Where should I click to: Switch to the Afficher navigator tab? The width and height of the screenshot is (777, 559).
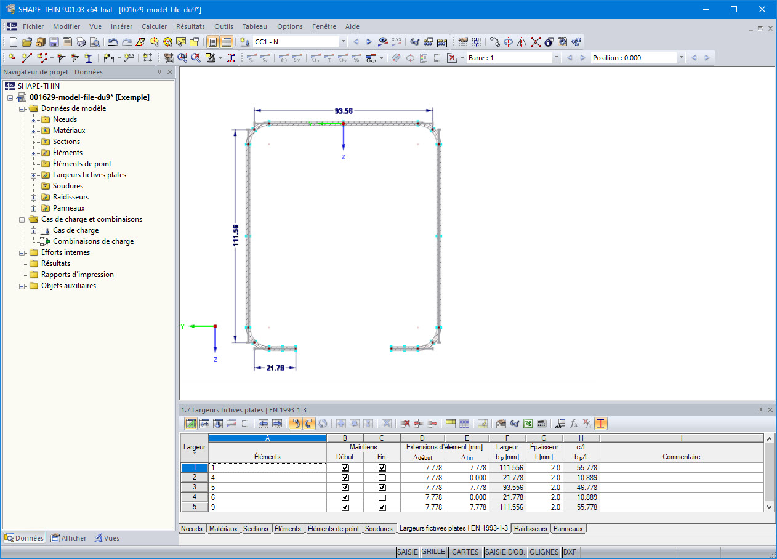click(x=69, y=538)
